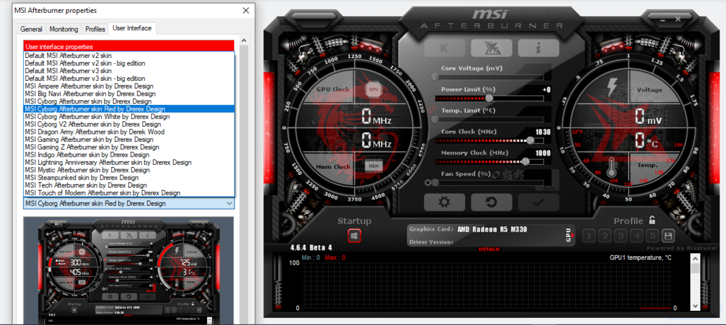Apply settings with the checkmark button

tap(538, 202)
